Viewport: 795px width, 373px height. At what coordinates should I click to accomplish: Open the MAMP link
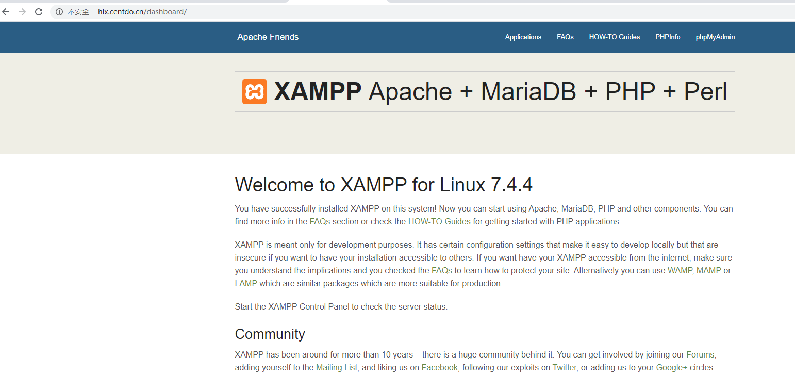(709, 270)
